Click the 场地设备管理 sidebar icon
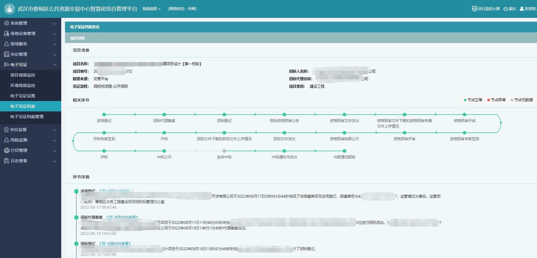 tap(7, 33)
